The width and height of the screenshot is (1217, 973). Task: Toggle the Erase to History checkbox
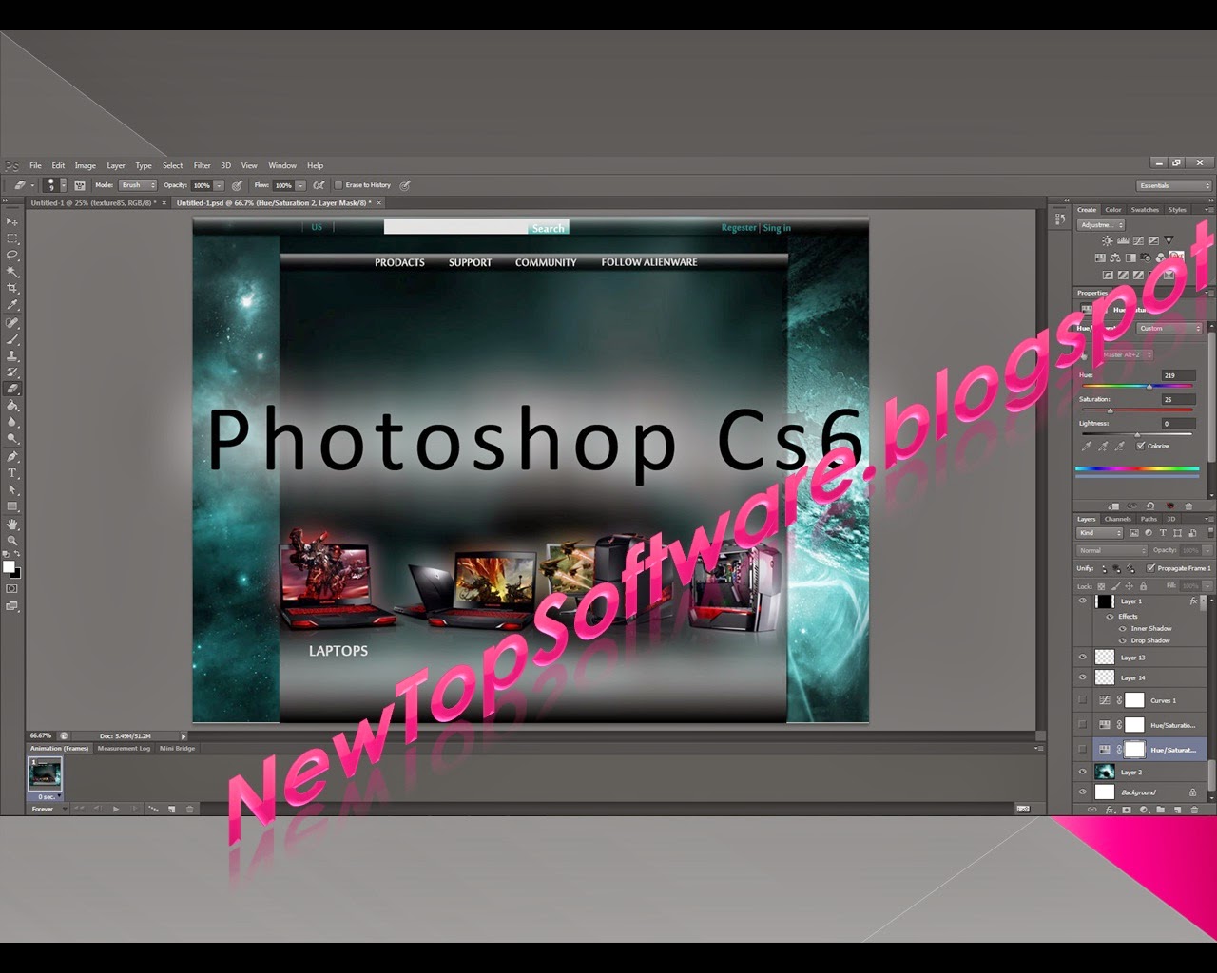pos(338,185)
